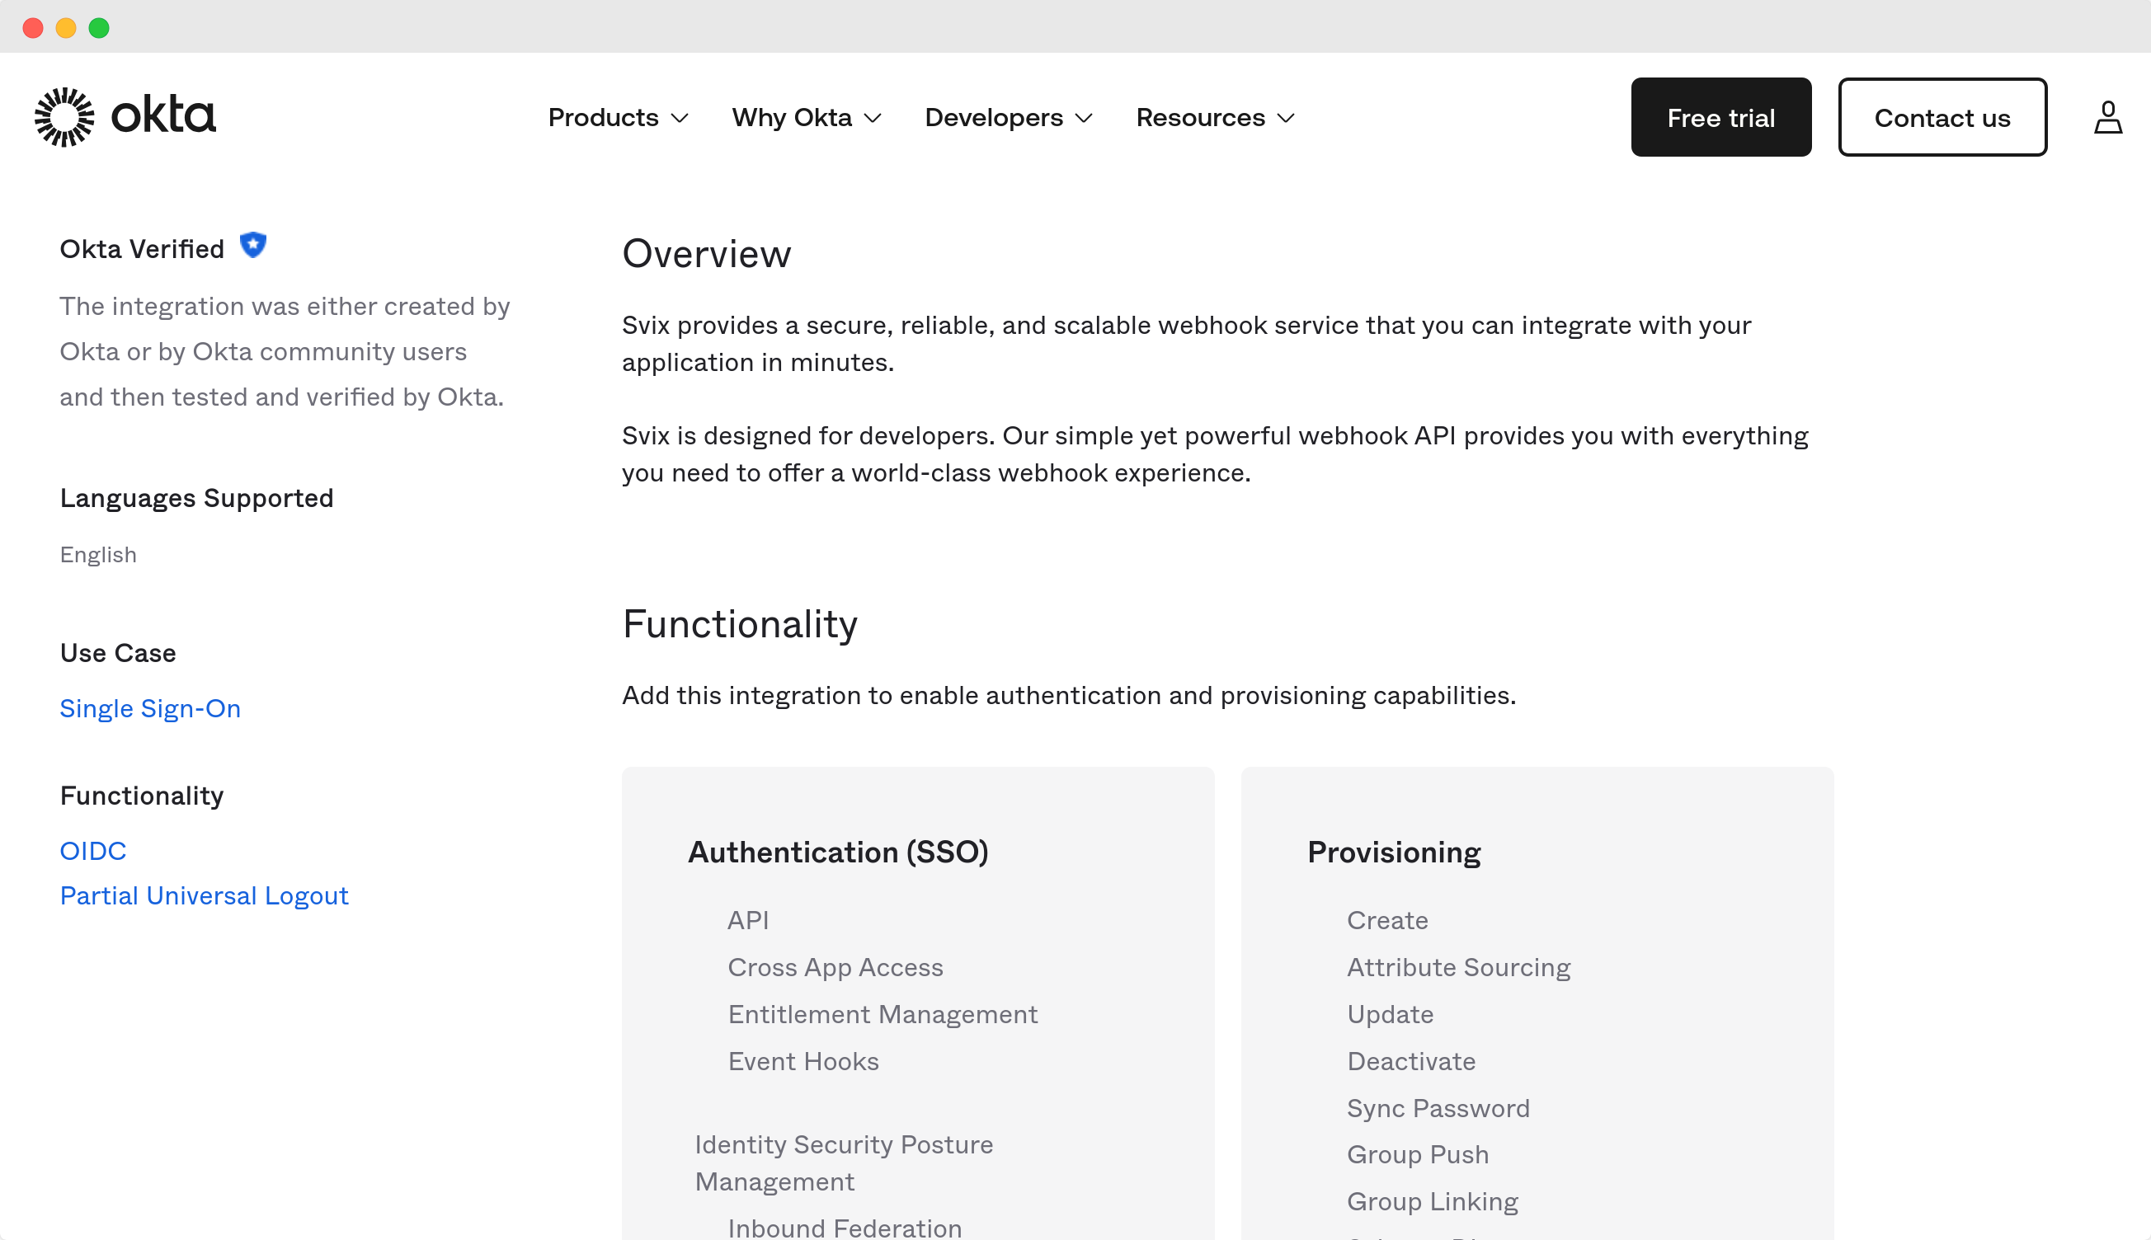Open the user account profile icon
The image size is (2151, 1240).
[2107, 118]
